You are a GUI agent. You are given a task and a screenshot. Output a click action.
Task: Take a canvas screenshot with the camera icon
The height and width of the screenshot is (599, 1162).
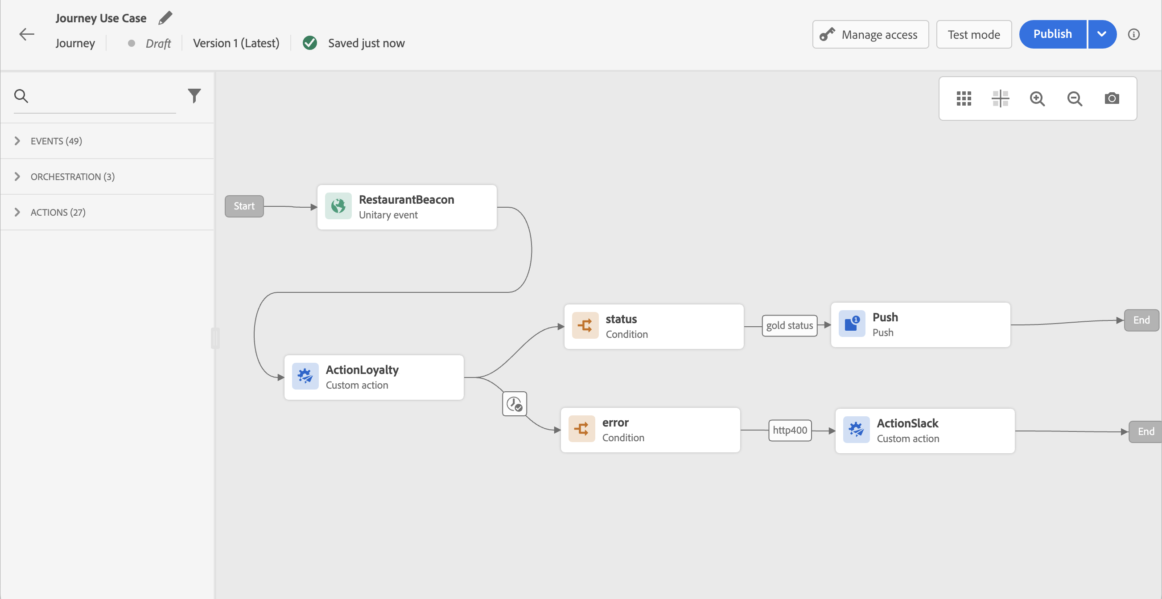(x=1112, y=98)
